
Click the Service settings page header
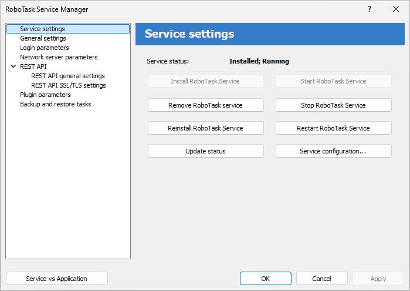point(270,34)
